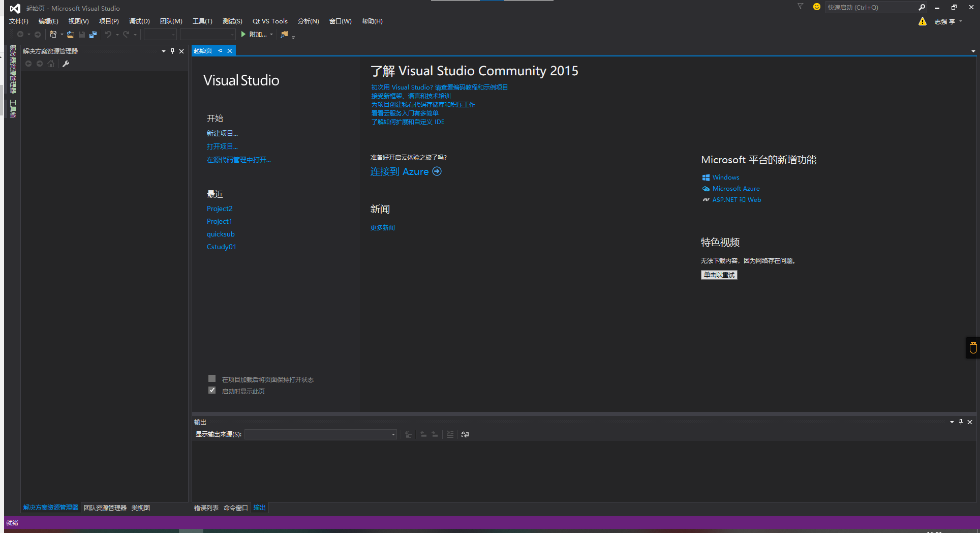This screenshot has width=980, height=533.
Task: Click the Solution Explorer back arrow
Action: [x=28, y=64]
